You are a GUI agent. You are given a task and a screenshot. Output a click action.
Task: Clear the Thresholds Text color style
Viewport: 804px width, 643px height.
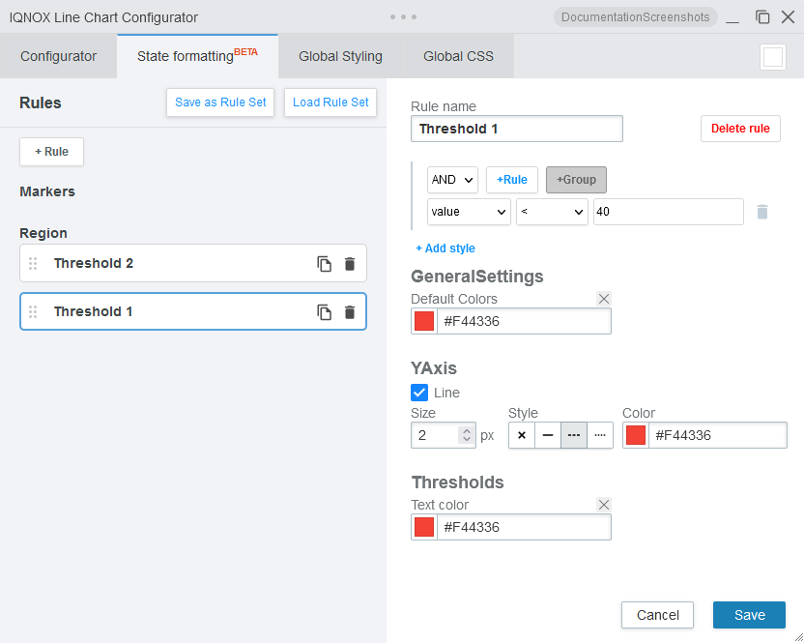click(x=604, y=505)
